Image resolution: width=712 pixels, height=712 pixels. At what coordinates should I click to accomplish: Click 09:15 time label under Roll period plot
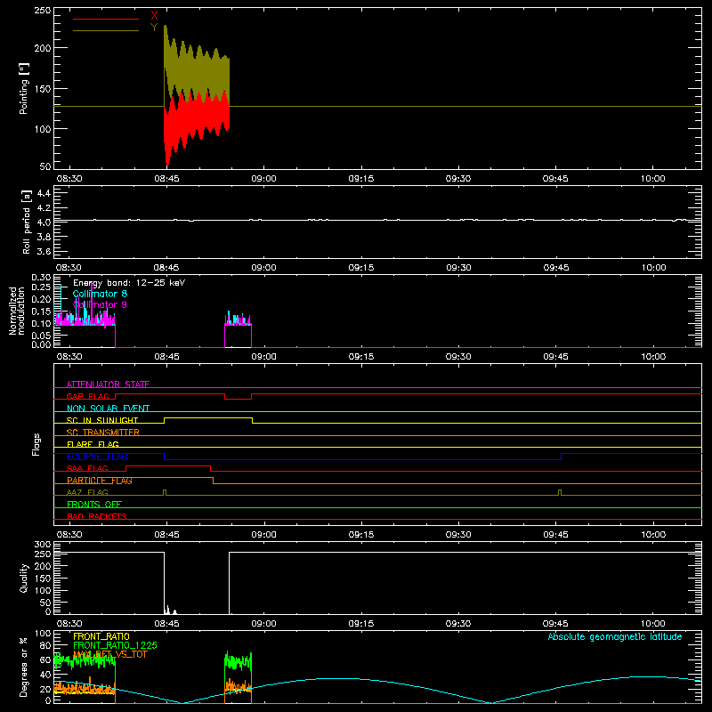[361, 268]
